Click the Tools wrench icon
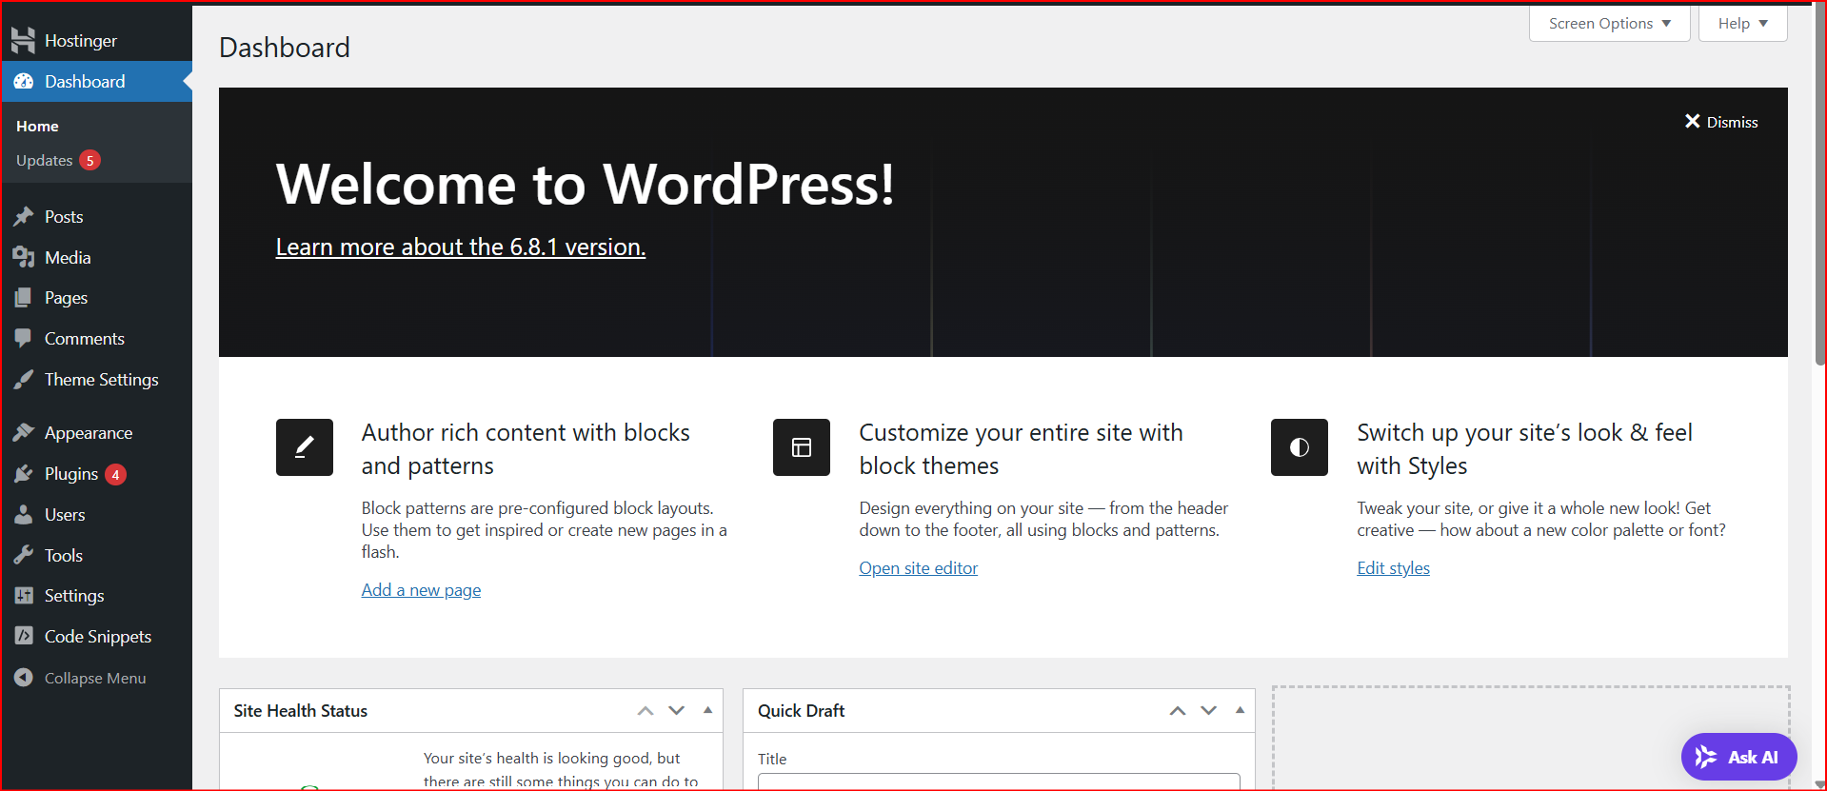Image resolution: width=1827 pixels, height=791 pixels. pos(24,555)
